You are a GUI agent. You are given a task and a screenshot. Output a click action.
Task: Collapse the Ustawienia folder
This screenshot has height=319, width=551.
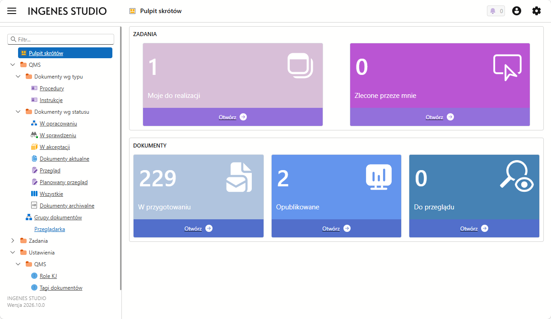13,253
